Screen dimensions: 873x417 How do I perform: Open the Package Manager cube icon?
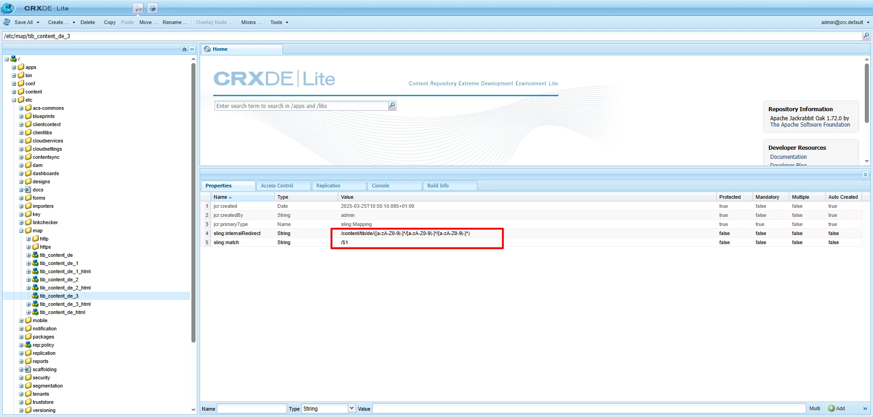[x=153, y=8]
